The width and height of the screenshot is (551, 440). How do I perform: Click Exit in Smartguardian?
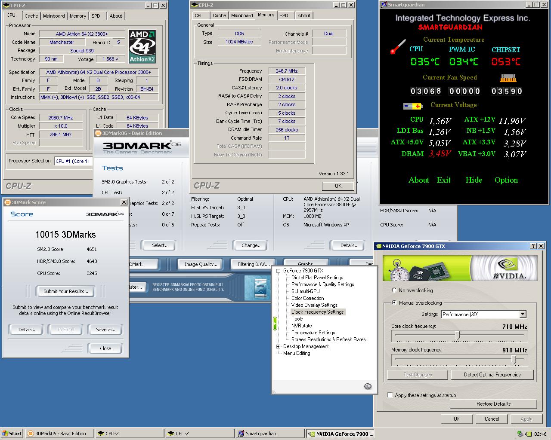click(444, 180)
